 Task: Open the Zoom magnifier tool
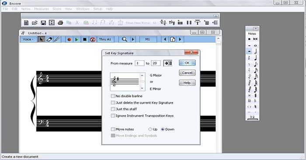click(x=124, y=40)
